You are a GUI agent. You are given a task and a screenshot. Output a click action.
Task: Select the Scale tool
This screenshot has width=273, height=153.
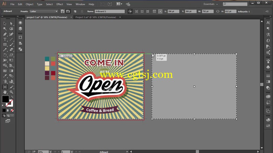(11, 55)
